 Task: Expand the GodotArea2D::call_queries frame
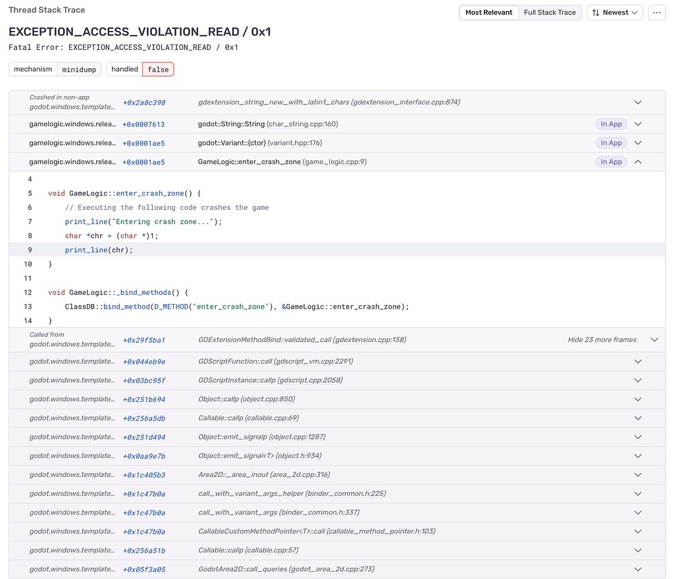point(637,569)
